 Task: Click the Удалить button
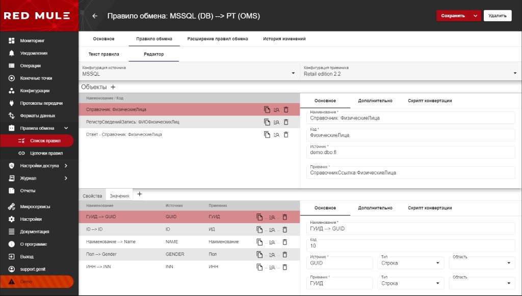coord(498,16)
